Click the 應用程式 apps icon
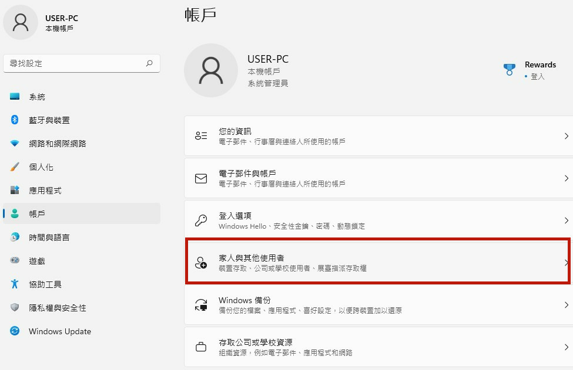The width and height of the screenshot is (573, 370). 15,191
